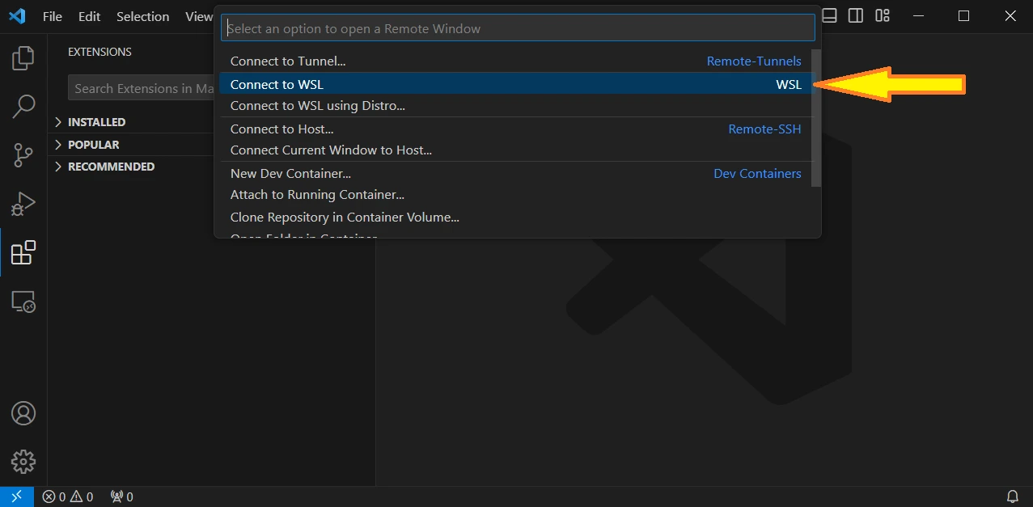Image resolution: width=1033 pixels, height=507 pixels.
Task: Select Connect to Tunnel option
Action: (515, 61)
